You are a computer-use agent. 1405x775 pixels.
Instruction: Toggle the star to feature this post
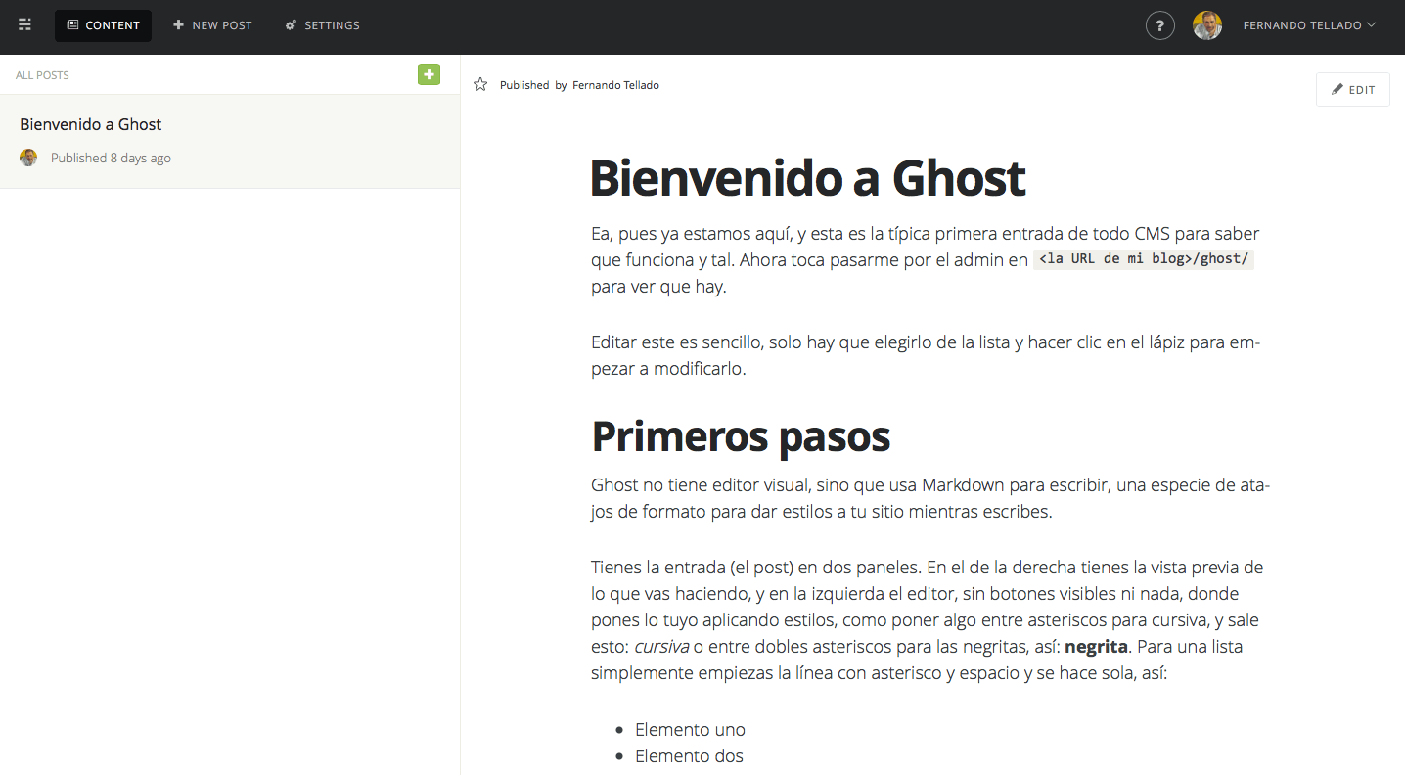[x=480, y=85]
